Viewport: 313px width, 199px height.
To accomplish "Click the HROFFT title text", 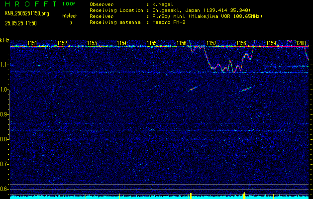I will [31, 4].
